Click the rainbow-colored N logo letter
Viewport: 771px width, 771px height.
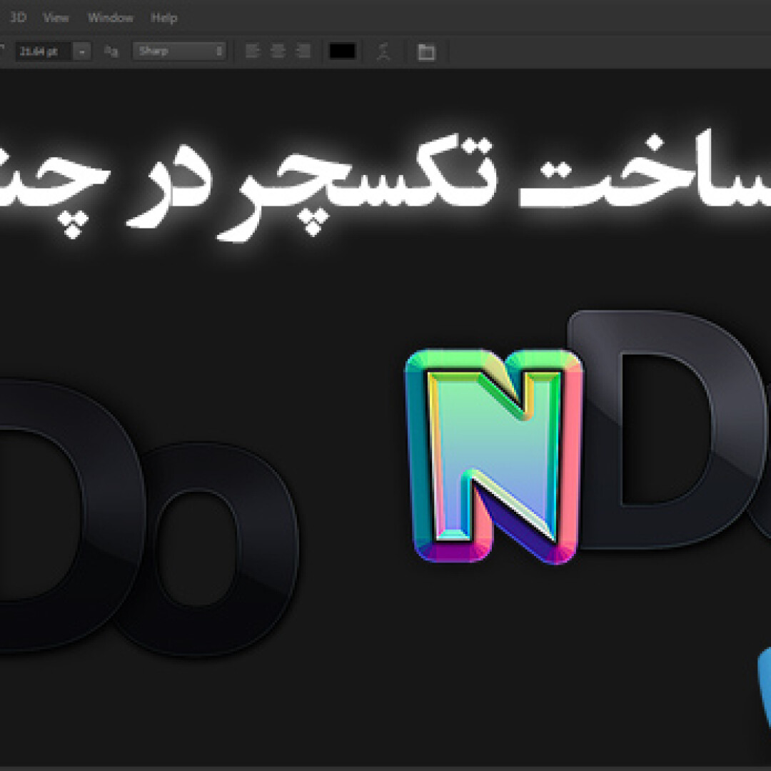(494, 457)
